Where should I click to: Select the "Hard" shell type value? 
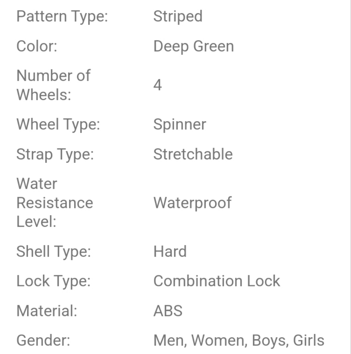tap(170, 251)
